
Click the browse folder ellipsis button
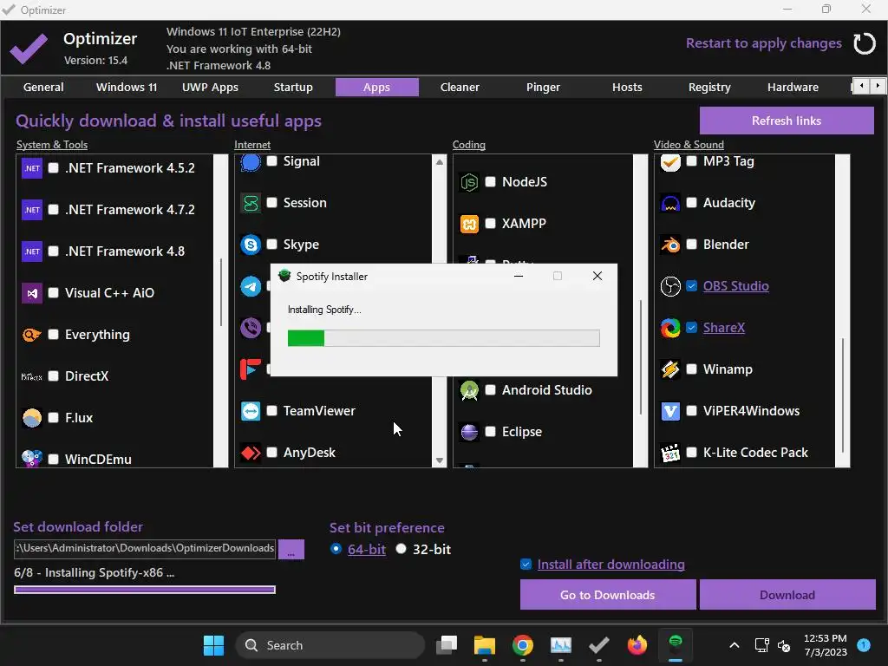[x=291, y=549]
